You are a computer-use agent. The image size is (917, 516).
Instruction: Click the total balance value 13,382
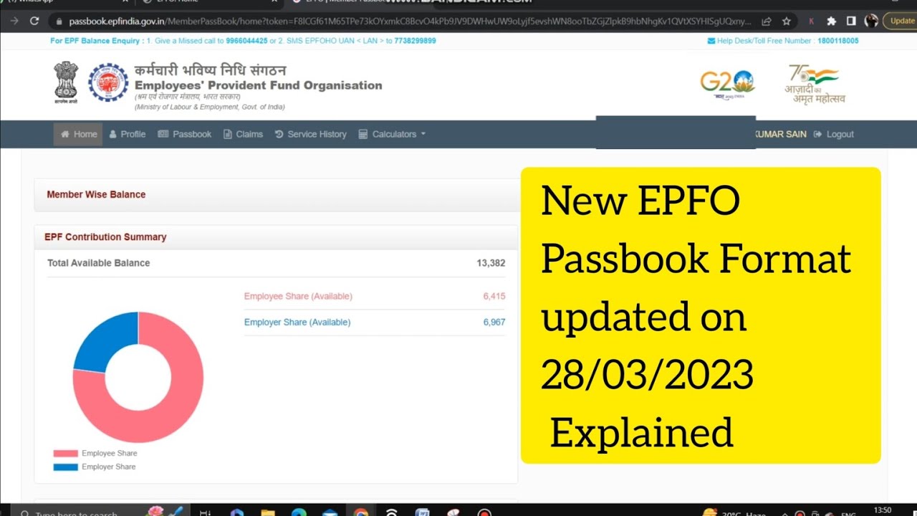tap(491, 263)
